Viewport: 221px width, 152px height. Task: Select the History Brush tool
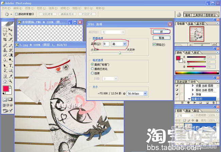click(x=10, y=50)
